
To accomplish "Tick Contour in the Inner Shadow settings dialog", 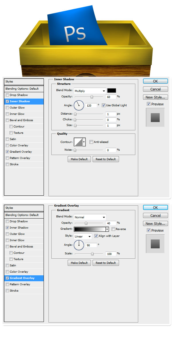I will (11, 127).
